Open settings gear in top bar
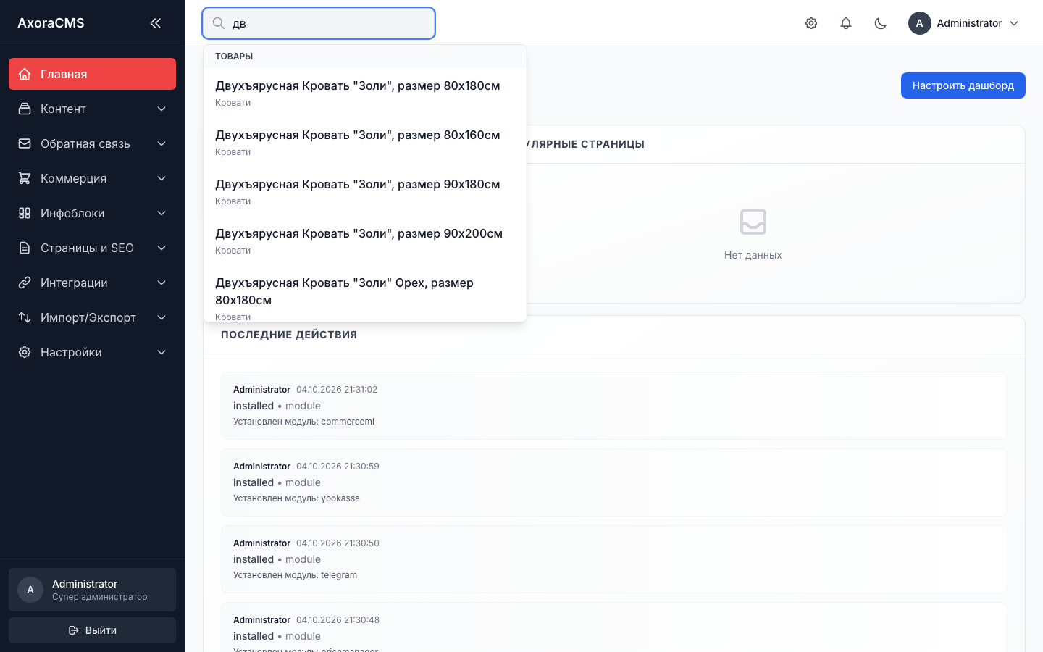1043x652 pixels. pyautogui.click(x=811, y=23)
